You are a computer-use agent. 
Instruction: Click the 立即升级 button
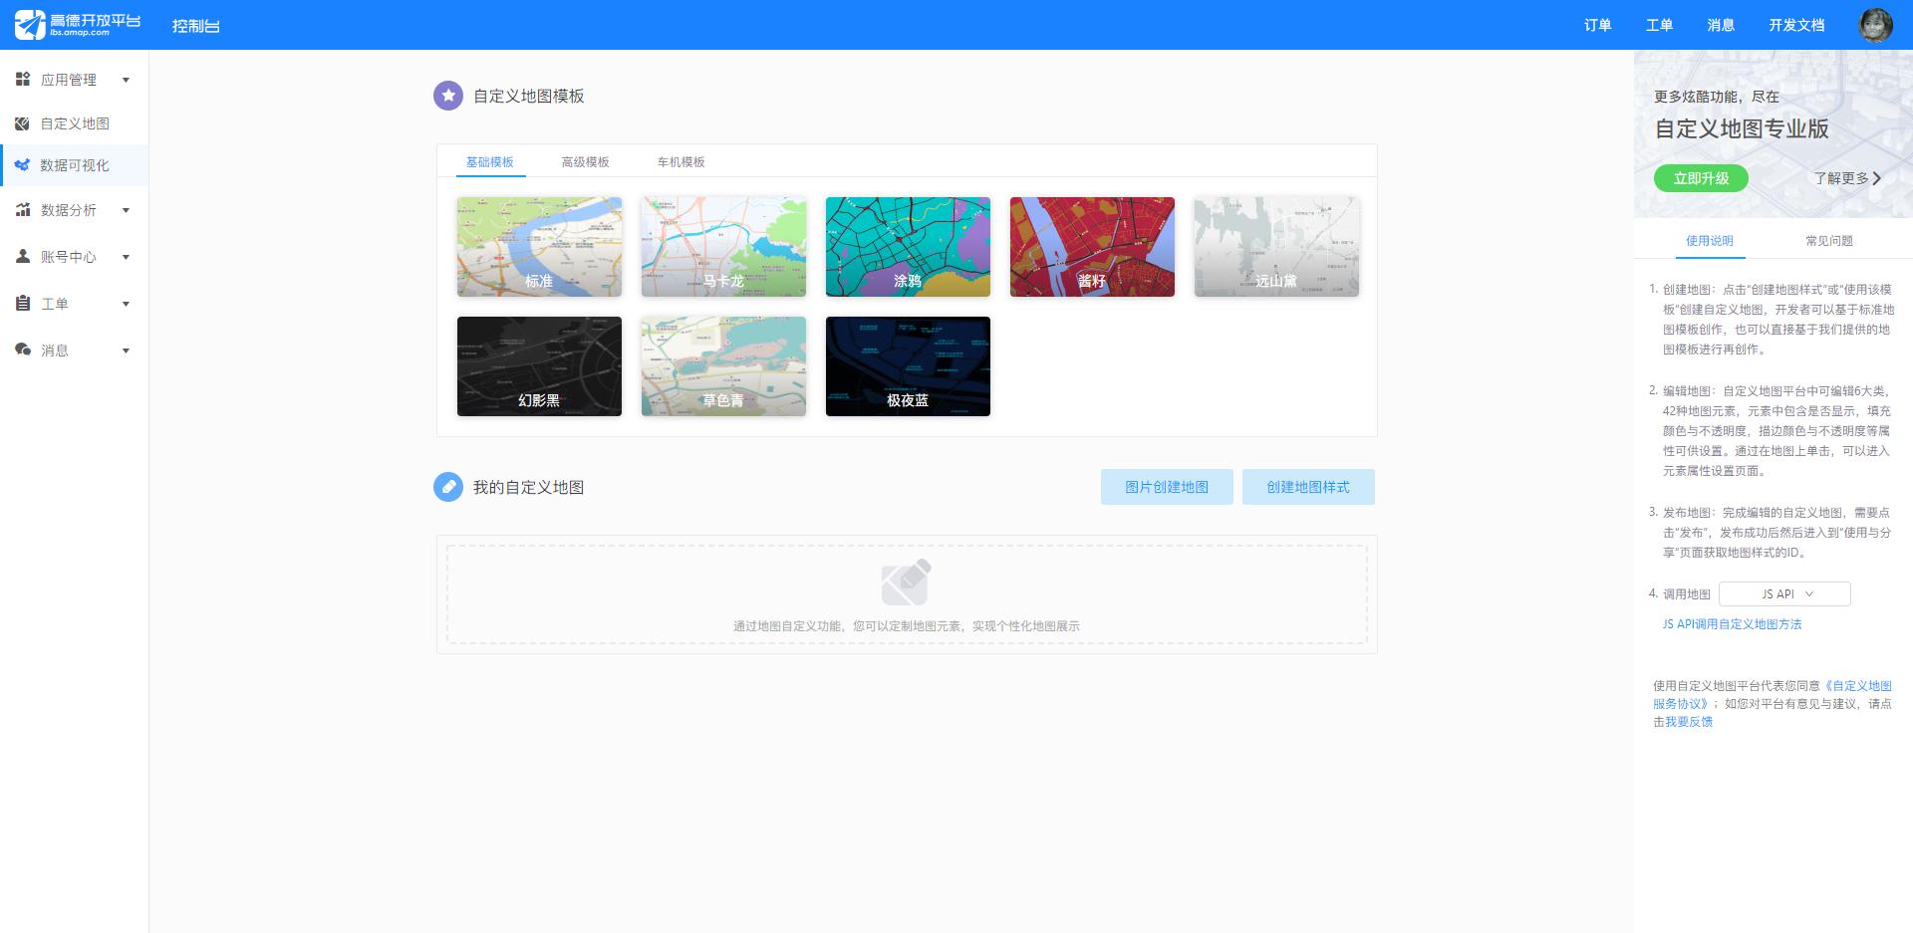[1701, 178]
